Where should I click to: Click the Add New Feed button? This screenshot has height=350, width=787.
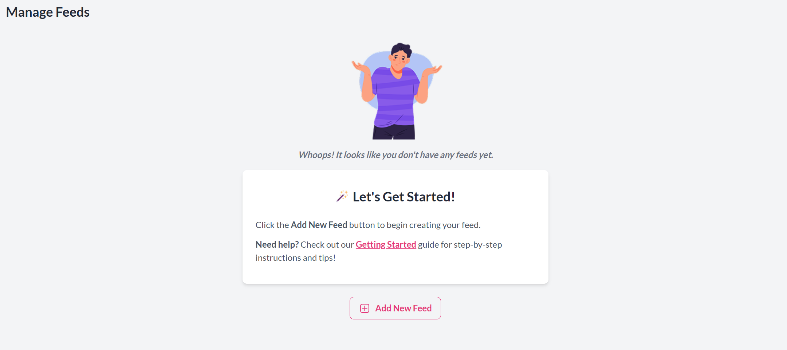pos(395,308)
